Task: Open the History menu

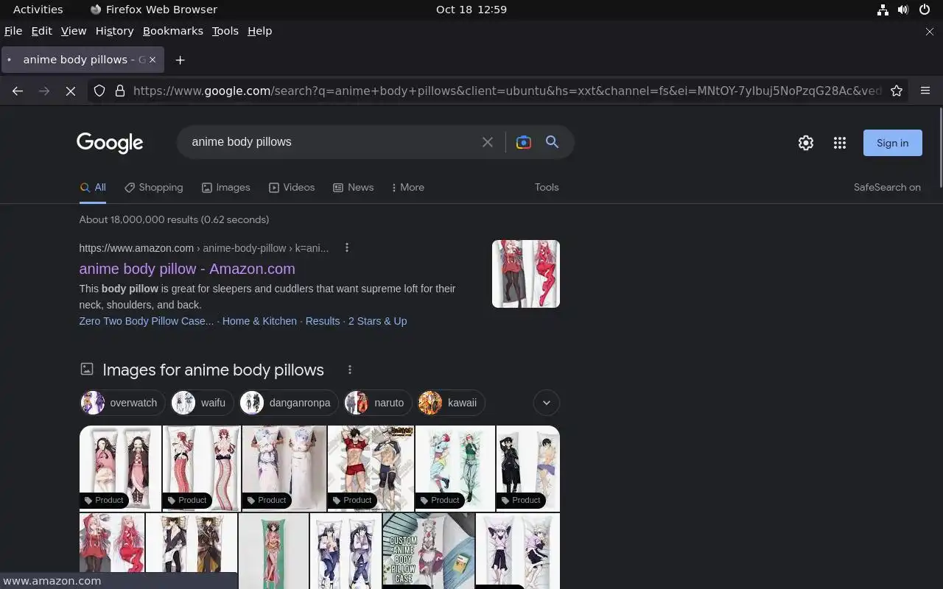Action: (x=114, y=31)
